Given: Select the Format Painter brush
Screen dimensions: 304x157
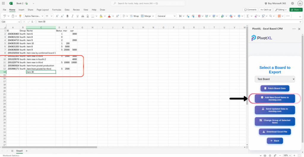Looking at the screenshot, I should click(x=20, y=16).
